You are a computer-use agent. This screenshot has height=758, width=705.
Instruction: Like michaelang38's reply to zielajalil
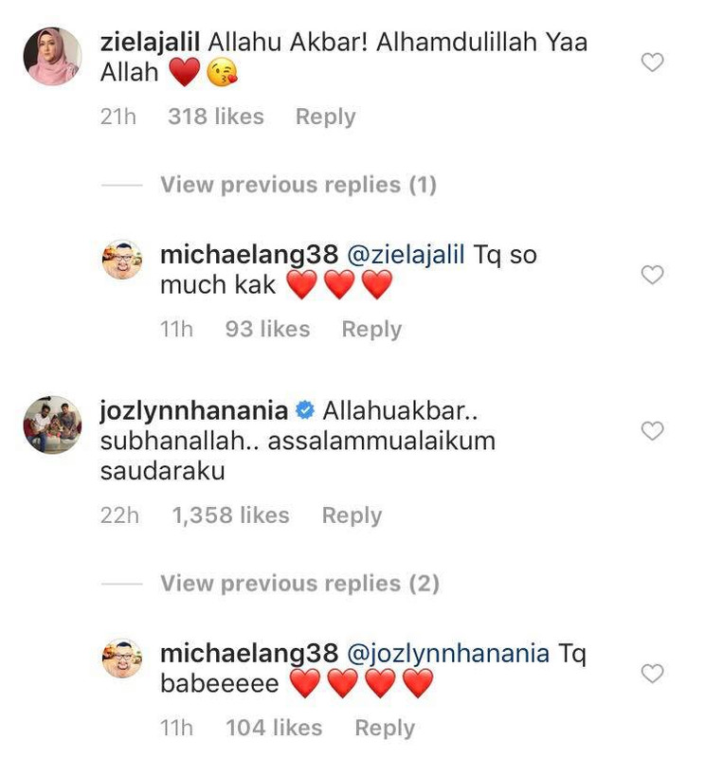[652, 275]
